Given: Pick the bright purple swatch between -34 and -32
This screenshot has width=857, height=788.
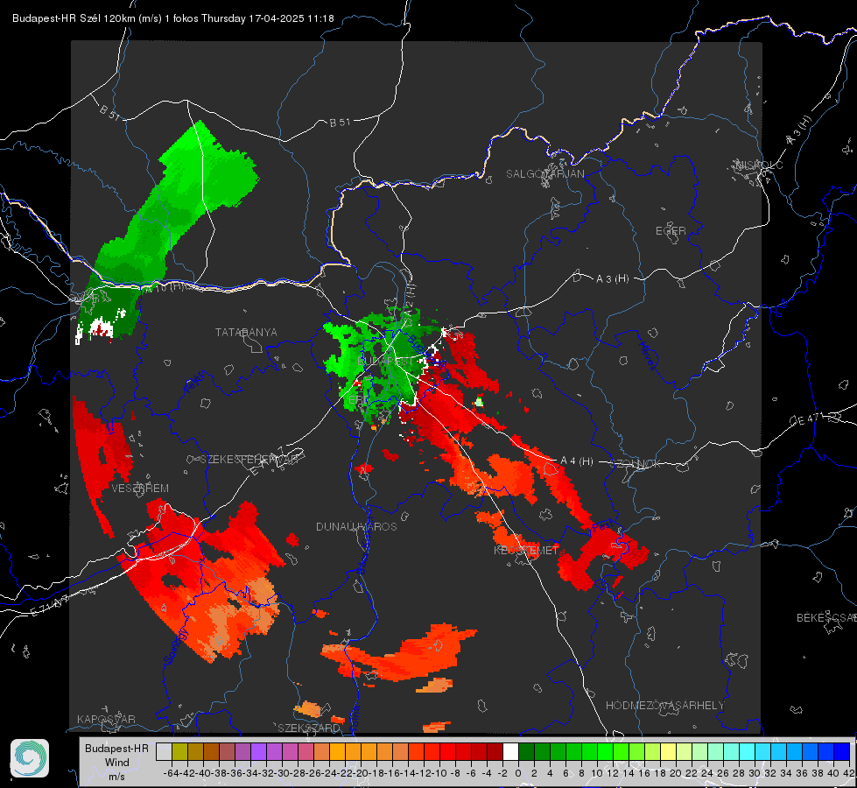Looking at the screenshot, I should 258,751.
